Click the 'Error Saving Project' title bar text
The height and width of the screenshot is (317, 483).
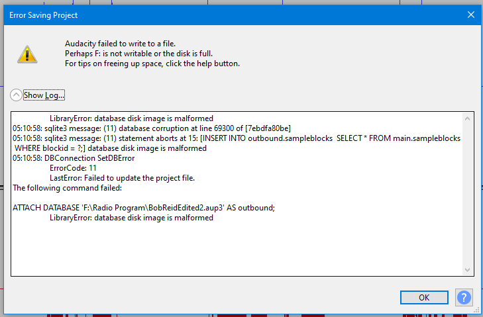pyautogui.click(x=44, y=15)
